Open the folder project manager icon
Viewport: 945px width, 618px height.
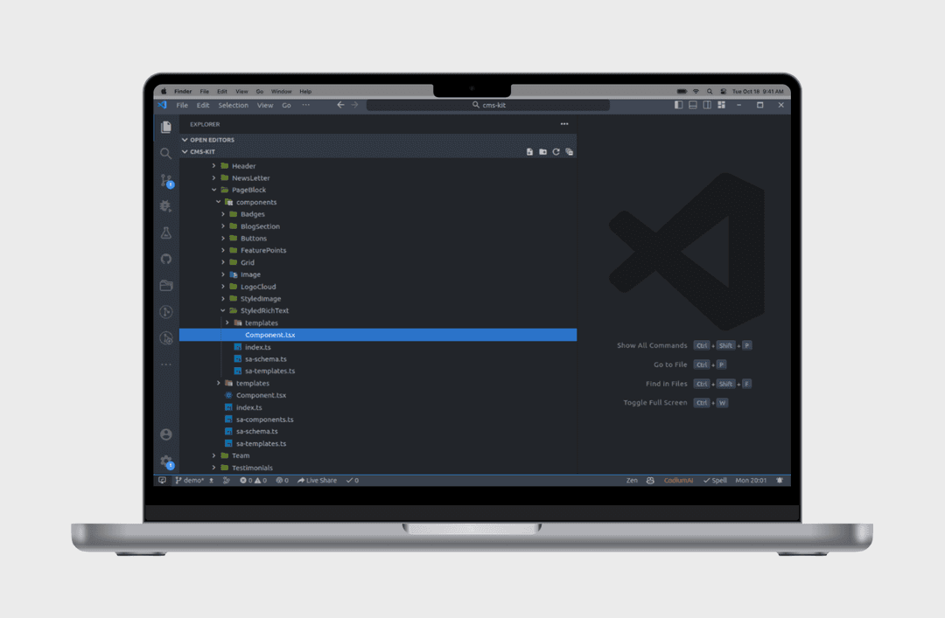(165, 286)
